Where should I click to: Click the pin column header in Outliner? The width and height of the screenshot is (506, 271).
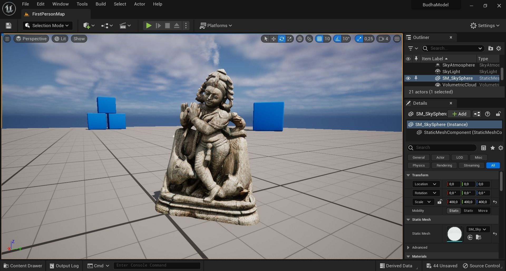[416, 59]
